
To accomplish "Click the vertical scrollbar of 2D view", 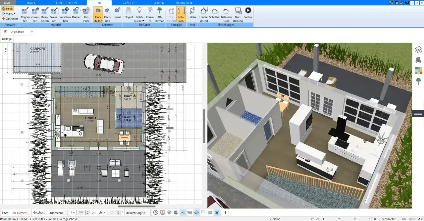I will [x=204, y=126].
